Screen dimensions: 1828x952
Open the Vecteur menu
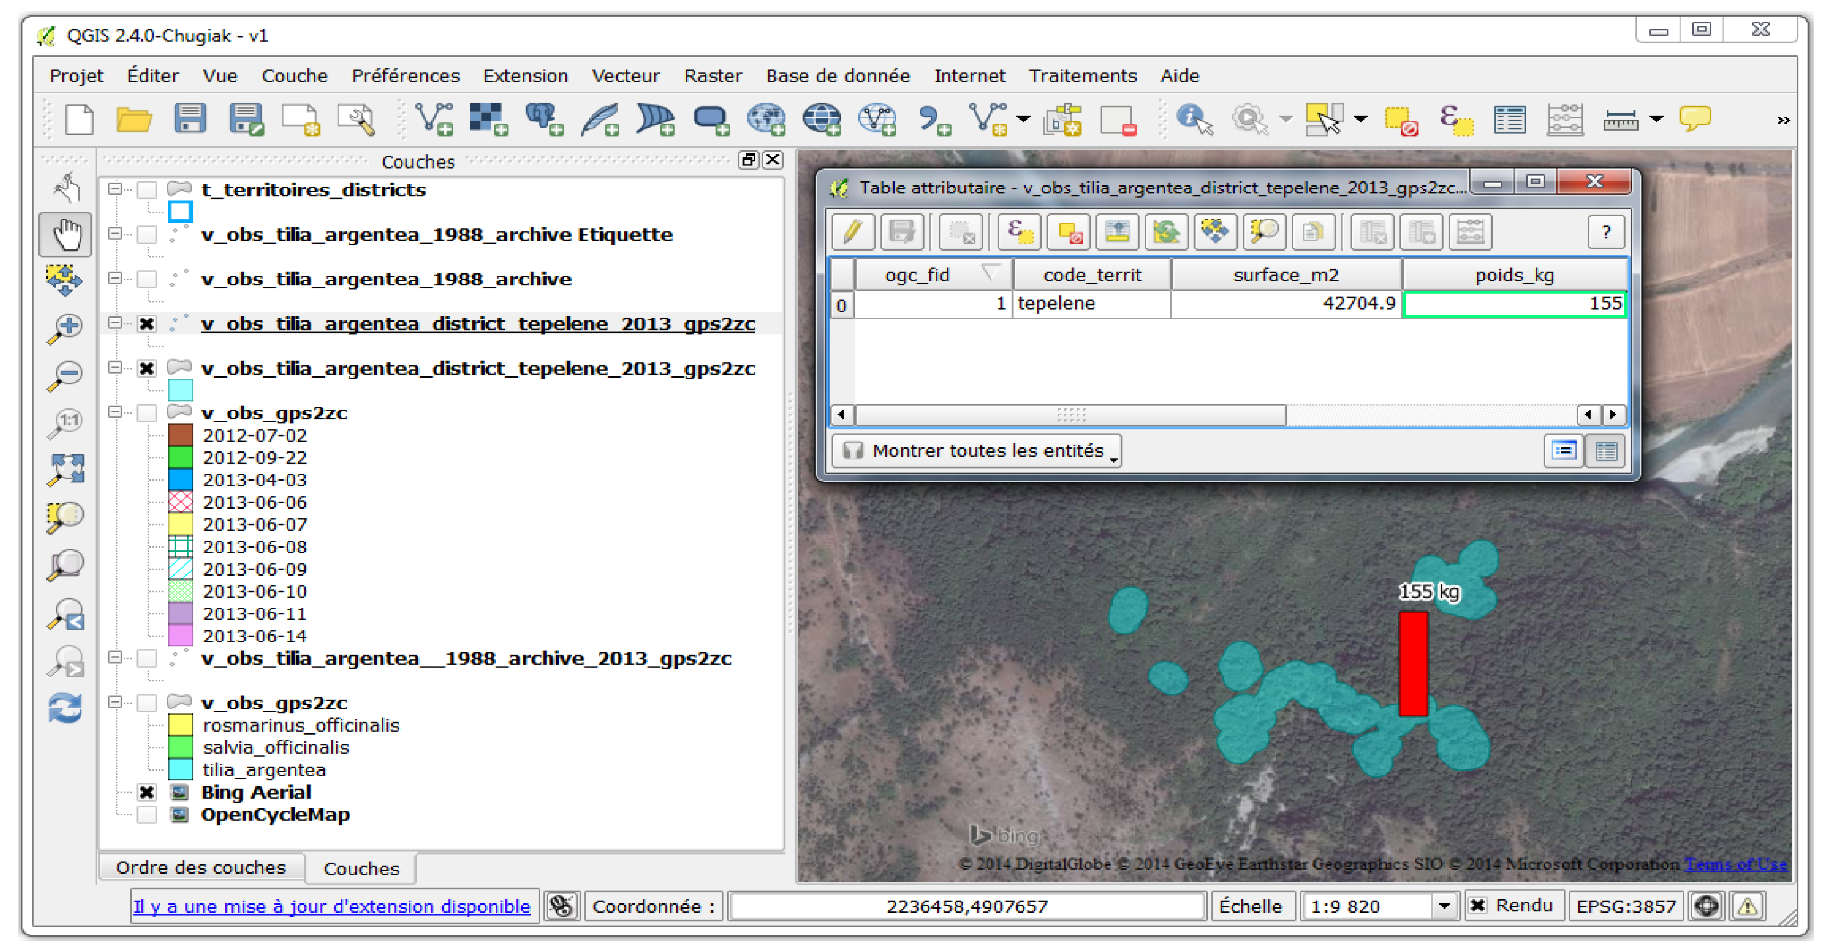[x=625, y=76]
